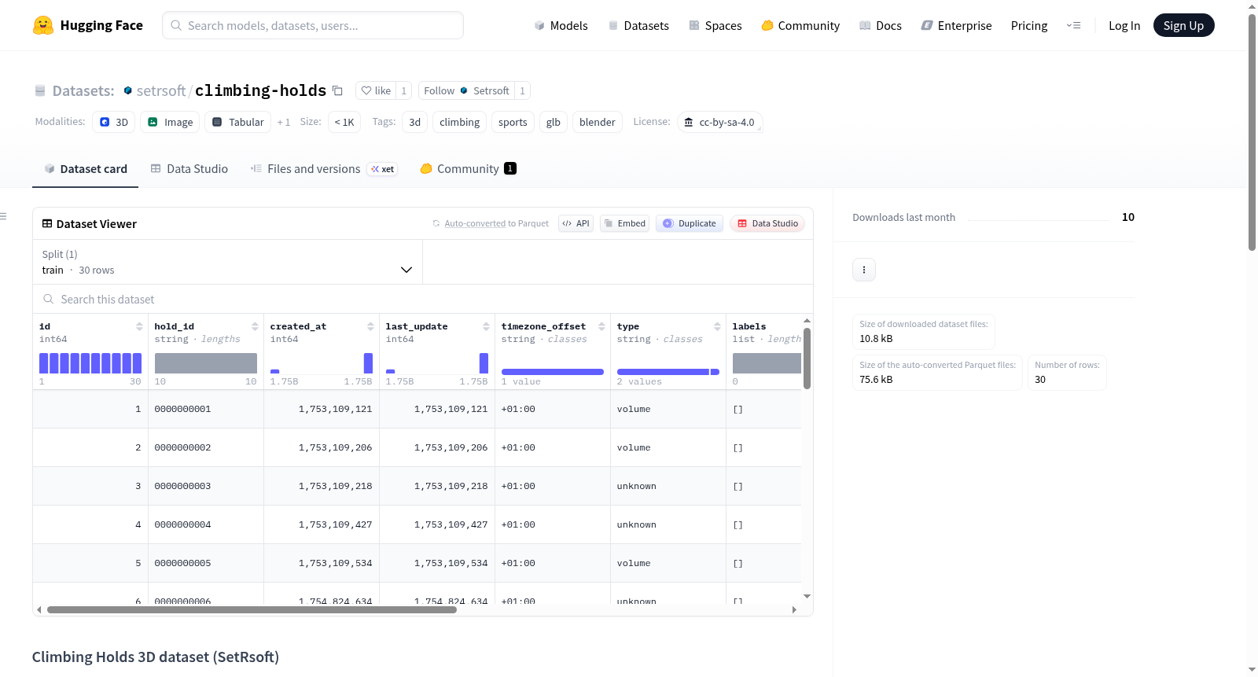Click the Duplicate button
The width and height of the screenshot is (1258, 677).
pos(690,223)
